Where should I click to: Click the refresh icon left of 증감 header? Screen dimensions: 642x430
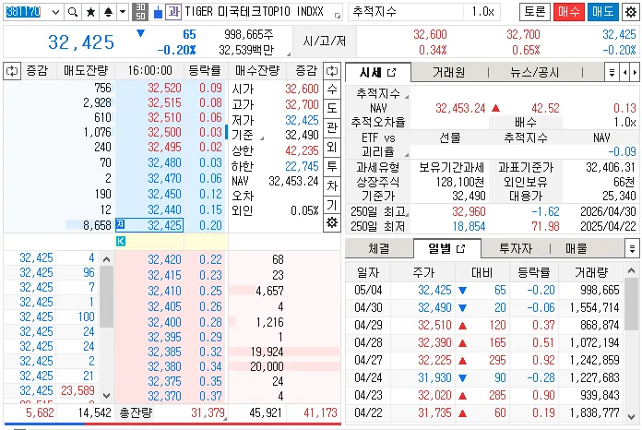coord(12,71)
